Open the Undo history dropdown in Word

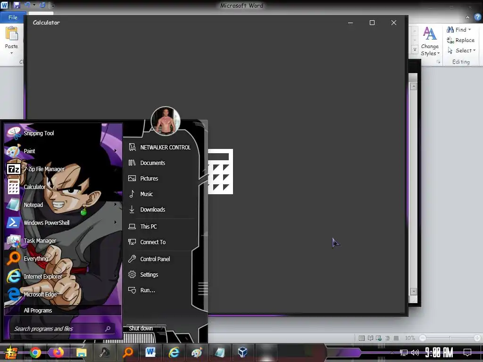coord(34,5)
